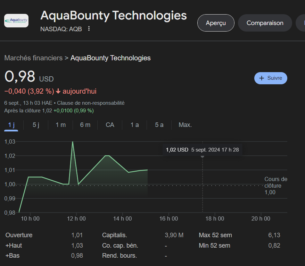
Task: Click the tooltip date 5 sept. 2024 17 h 28
Action: 215,150
